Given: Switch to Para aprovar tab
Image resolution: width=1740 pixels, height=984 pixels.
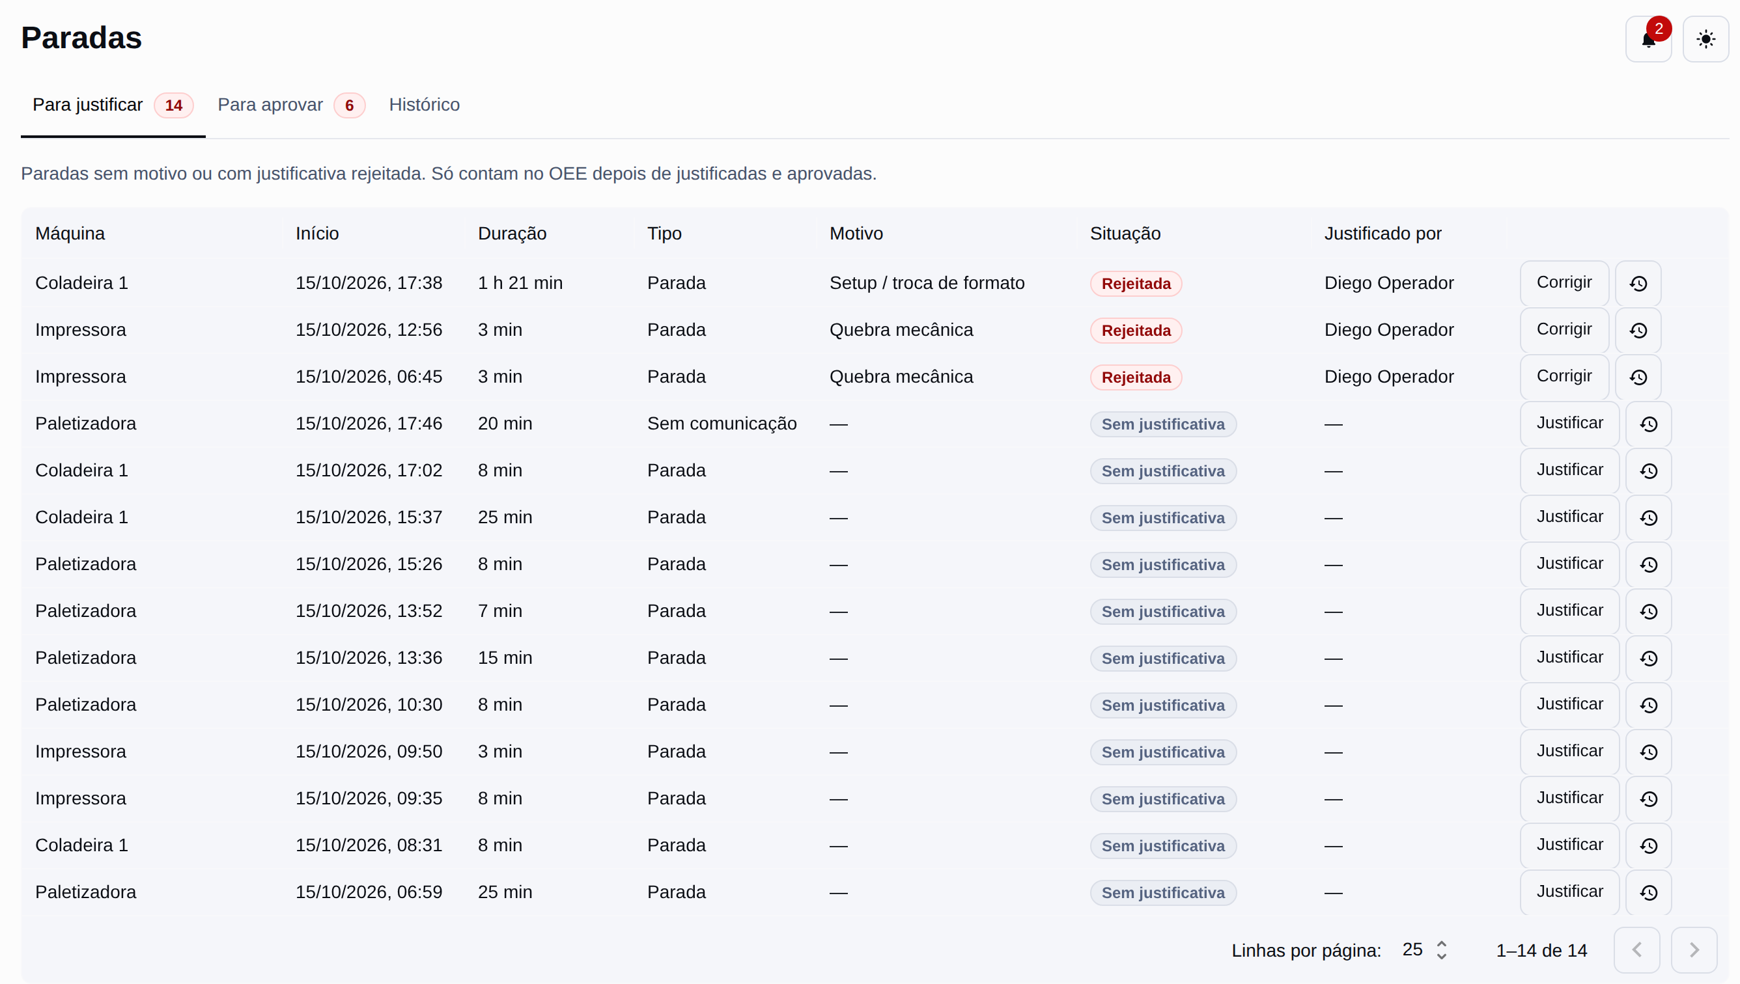Looking at the screenshot, I should pyautogui.click(x=291, y=105).
